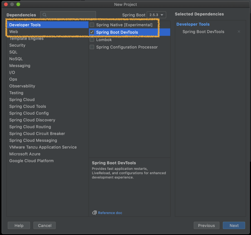Open the NoSQL category
The image size is (251, 235).
click(x=47, y=59)
